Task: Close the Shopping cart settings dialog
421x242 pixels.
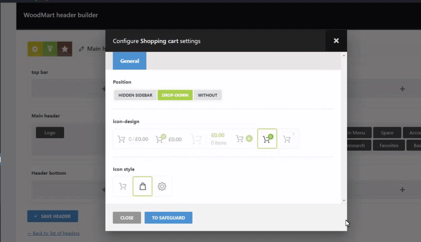Action: 336,41
